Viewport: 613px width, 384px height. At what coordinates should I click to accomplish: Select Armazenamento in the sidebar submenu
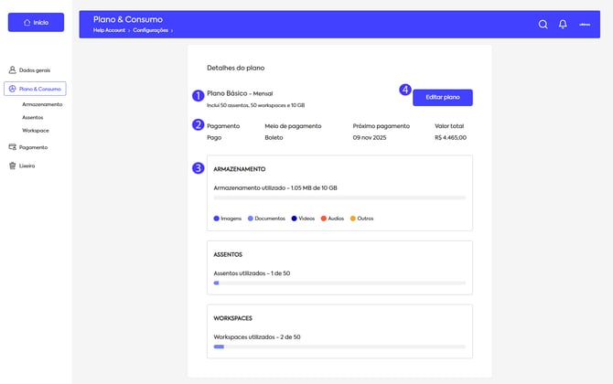tap(42, 104)
